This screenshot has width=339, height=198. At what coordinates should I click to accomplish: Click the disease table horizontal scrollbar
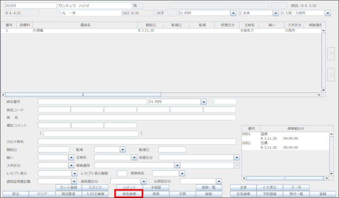click(83, 95)
